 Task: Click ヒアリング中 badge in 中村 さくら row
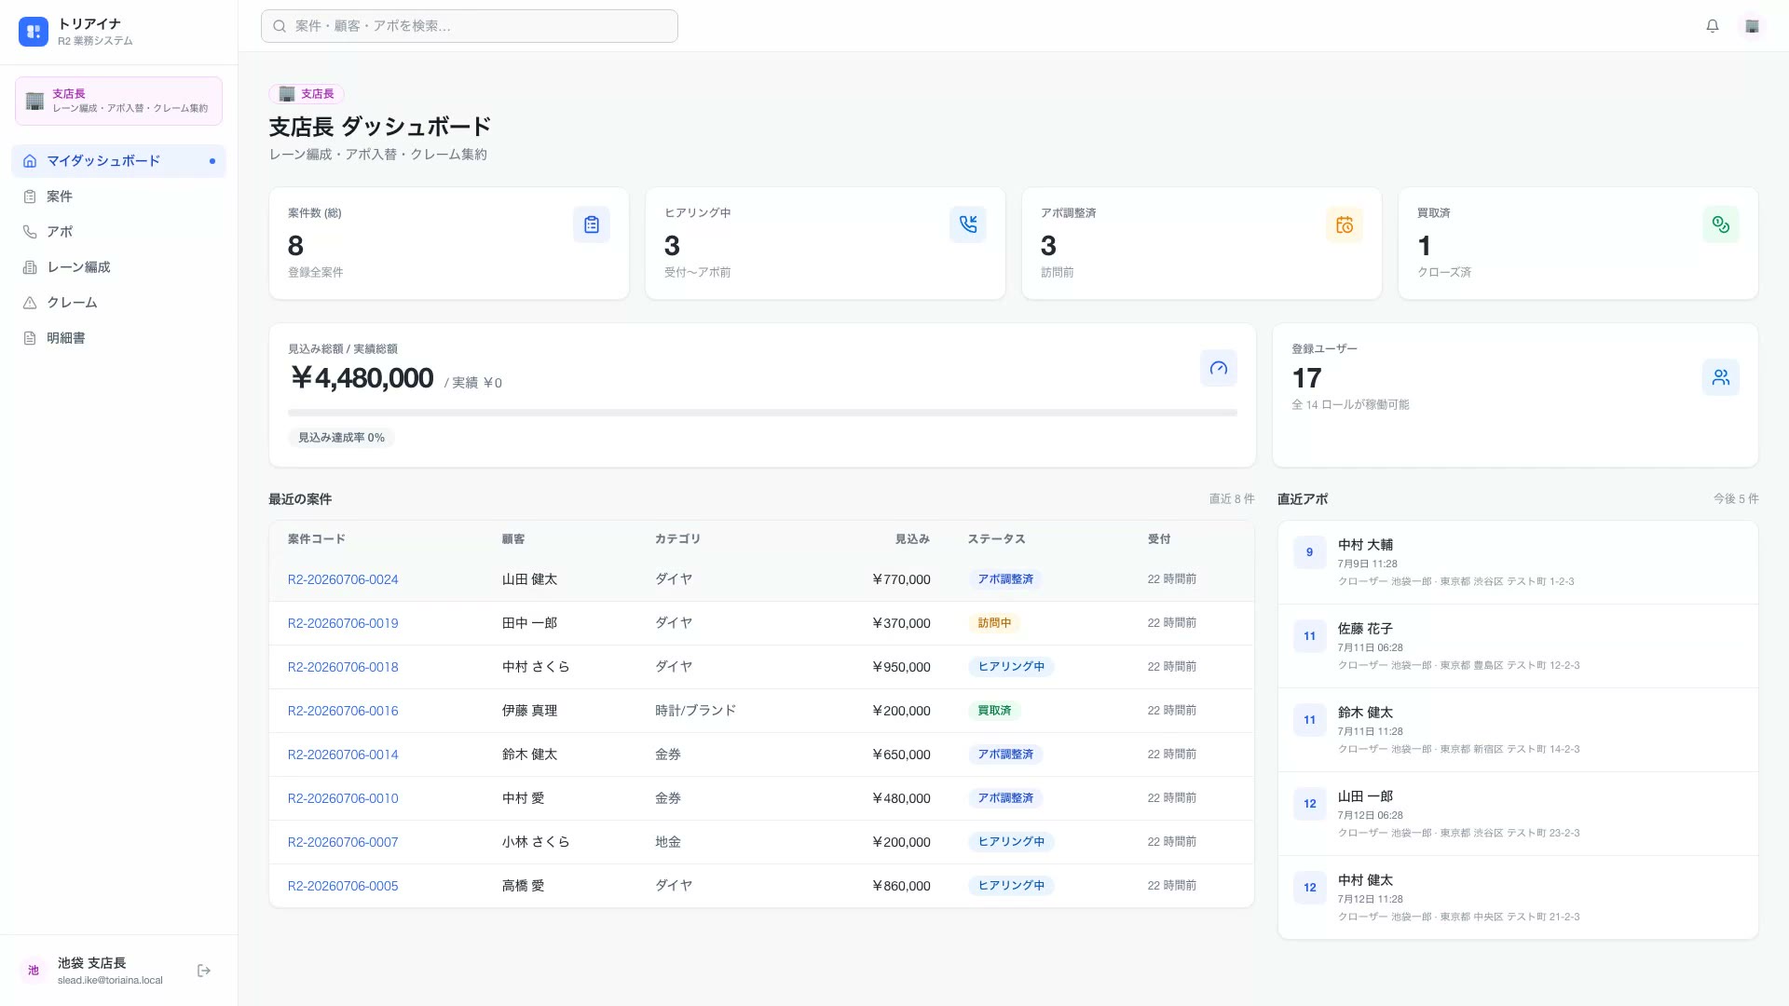point(1011,667)
